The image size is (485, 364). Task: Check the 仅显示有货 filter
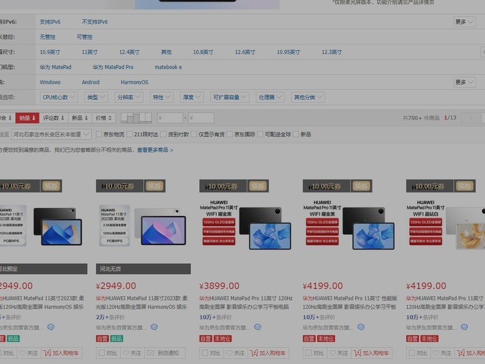(x=194, y=134)
